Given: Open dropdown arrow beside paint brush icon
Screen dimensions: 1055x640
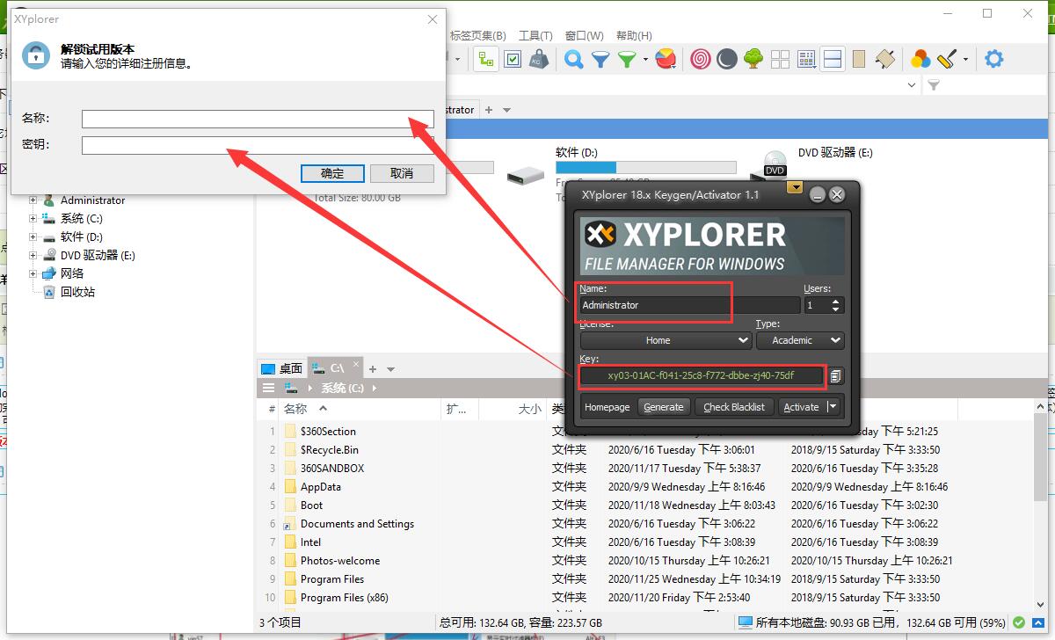Looking at the screenshot, I should pos(965,60).
